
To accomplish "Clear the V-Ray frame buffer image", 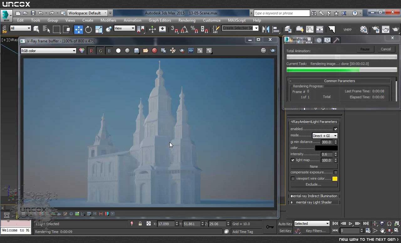I will pyautogui.click(x=154, y=50).
